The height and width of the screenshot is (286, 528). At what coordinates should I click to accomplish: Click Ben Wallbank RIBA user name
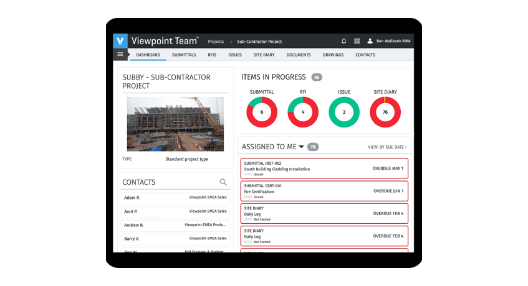(393, 41)
